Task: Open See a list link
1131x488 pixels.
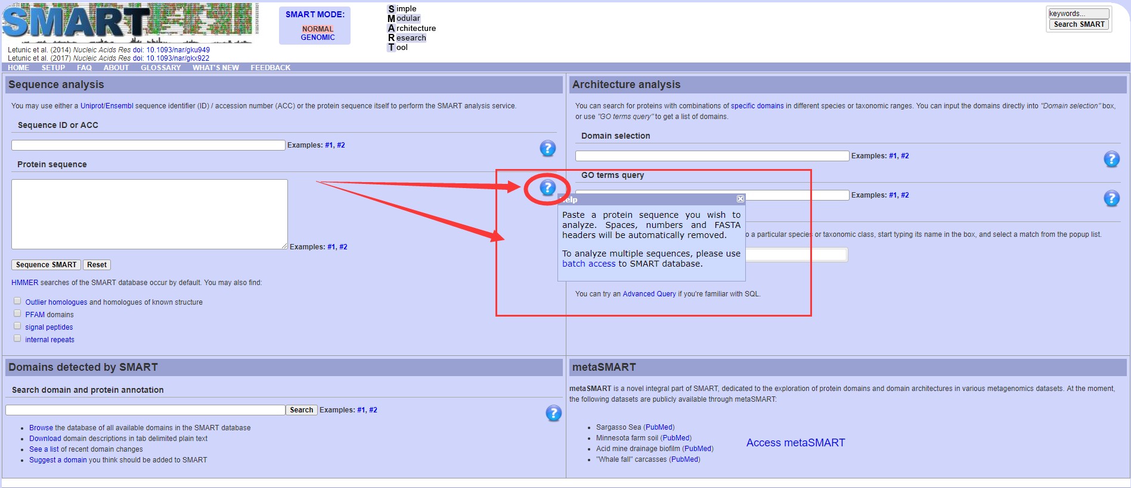Action: pos(44,449)
